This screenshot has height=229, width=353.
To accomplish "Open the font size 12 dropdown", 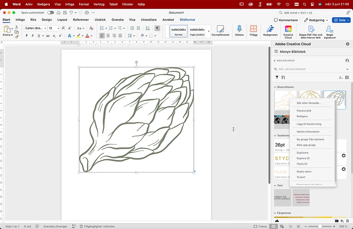I will pyautogui.click(x=58, y=28).
